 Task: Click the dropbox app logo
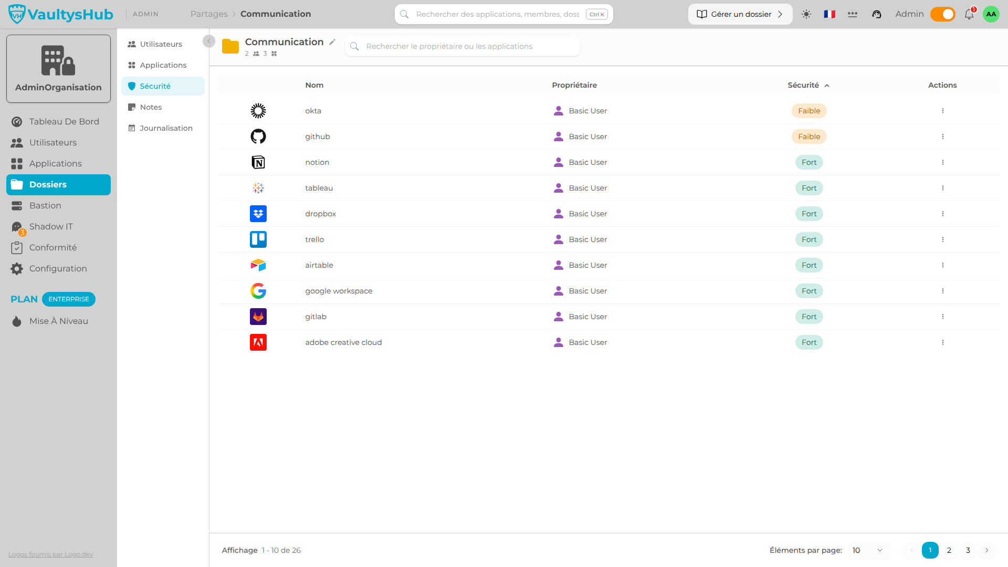click(x=258, y=214)
